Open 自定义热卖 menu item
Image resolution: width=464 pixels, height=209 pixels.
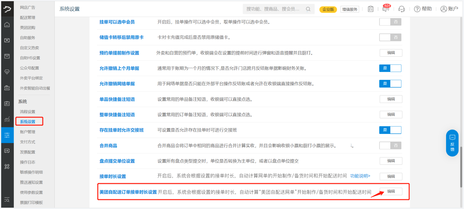tap(29, 48)
